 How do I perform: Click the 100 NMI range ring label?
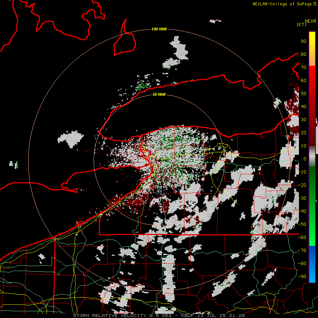159,29
